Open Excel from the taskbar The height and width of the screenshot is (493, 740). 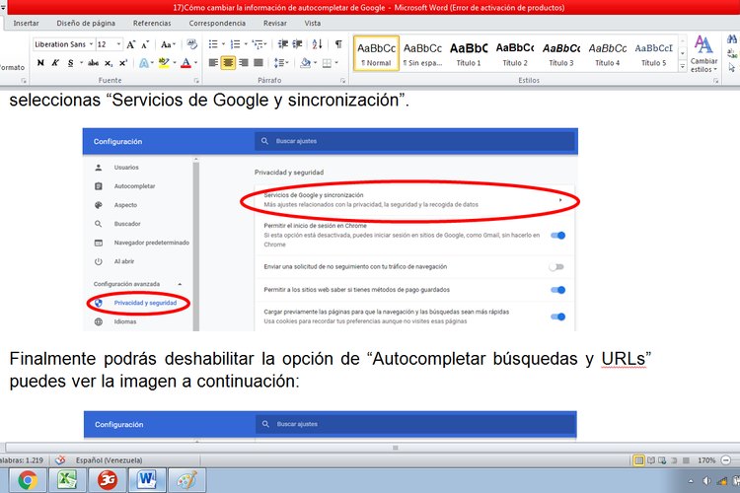(67, 480)
